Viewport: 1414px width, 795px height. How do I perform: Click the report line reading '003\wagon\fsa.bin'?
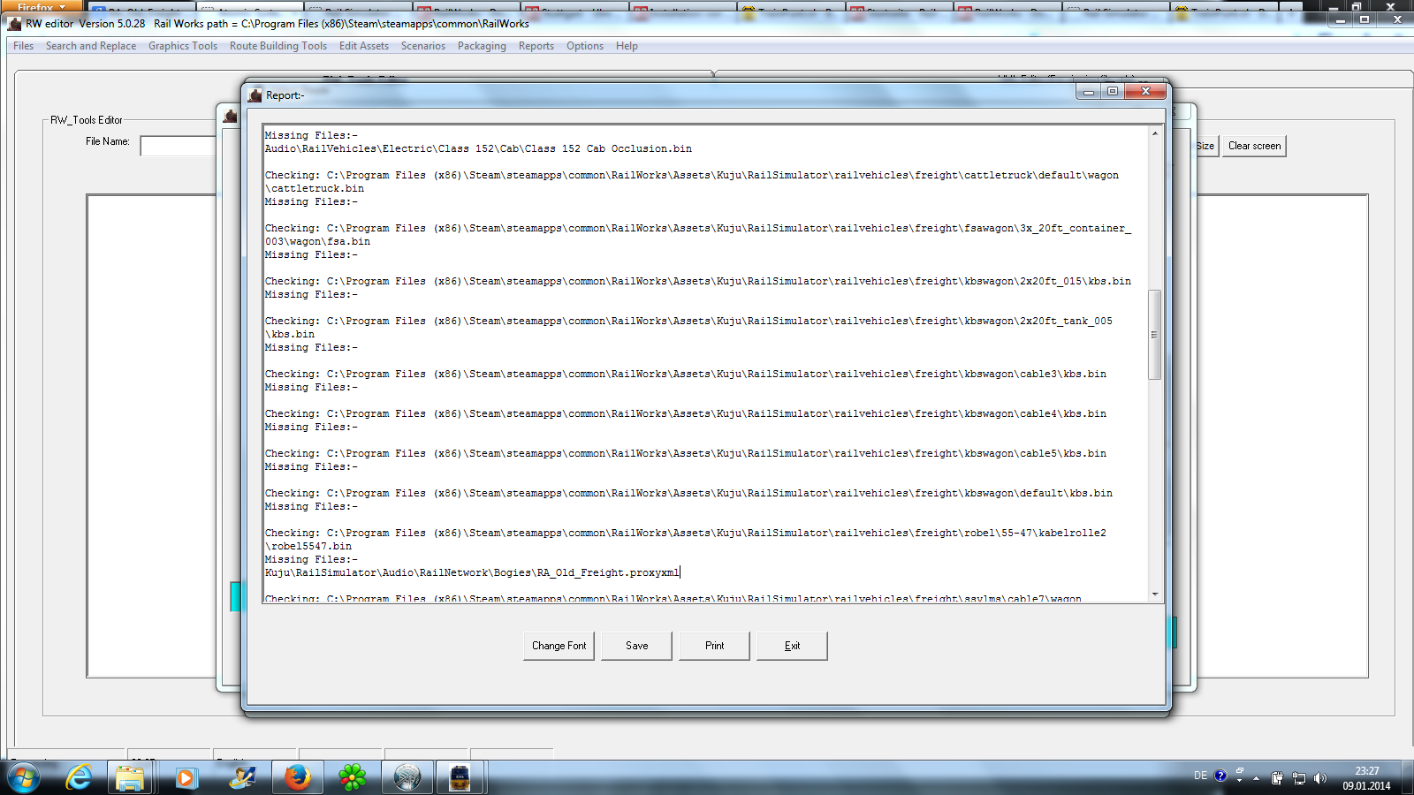click(317, 241)
